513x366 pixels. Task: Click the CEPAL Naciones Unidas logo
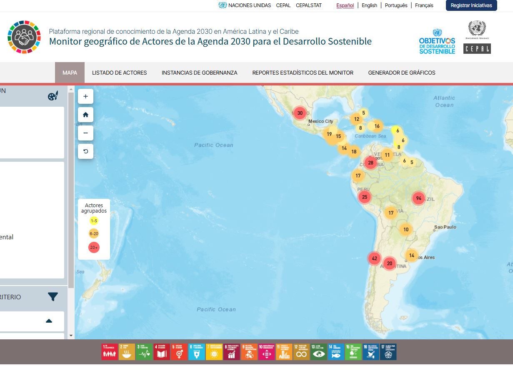pyautogui.click(x=477, y=37)
